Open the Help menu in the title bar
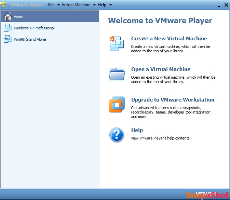This screenshot has width=230, height=200. click(102, 5)
